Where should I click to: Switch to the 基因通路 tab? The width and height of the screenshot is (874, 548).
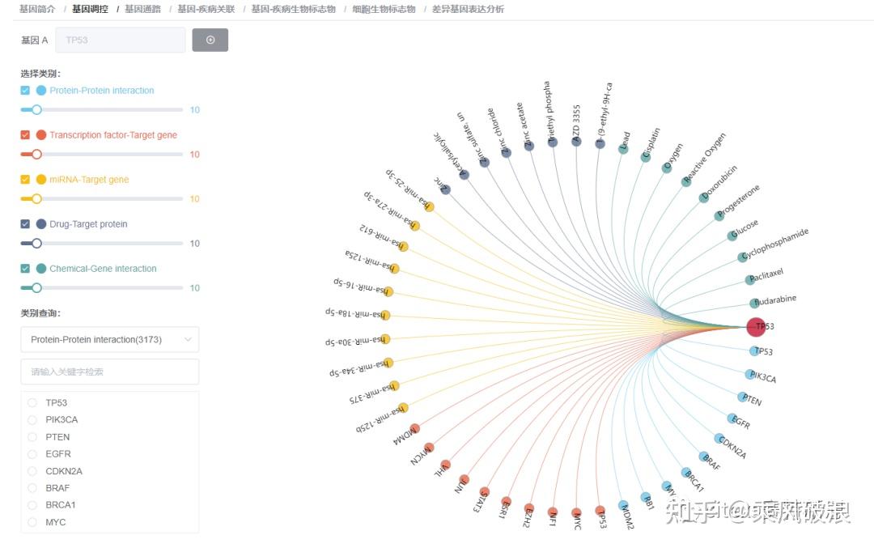(x=142, y=9)
